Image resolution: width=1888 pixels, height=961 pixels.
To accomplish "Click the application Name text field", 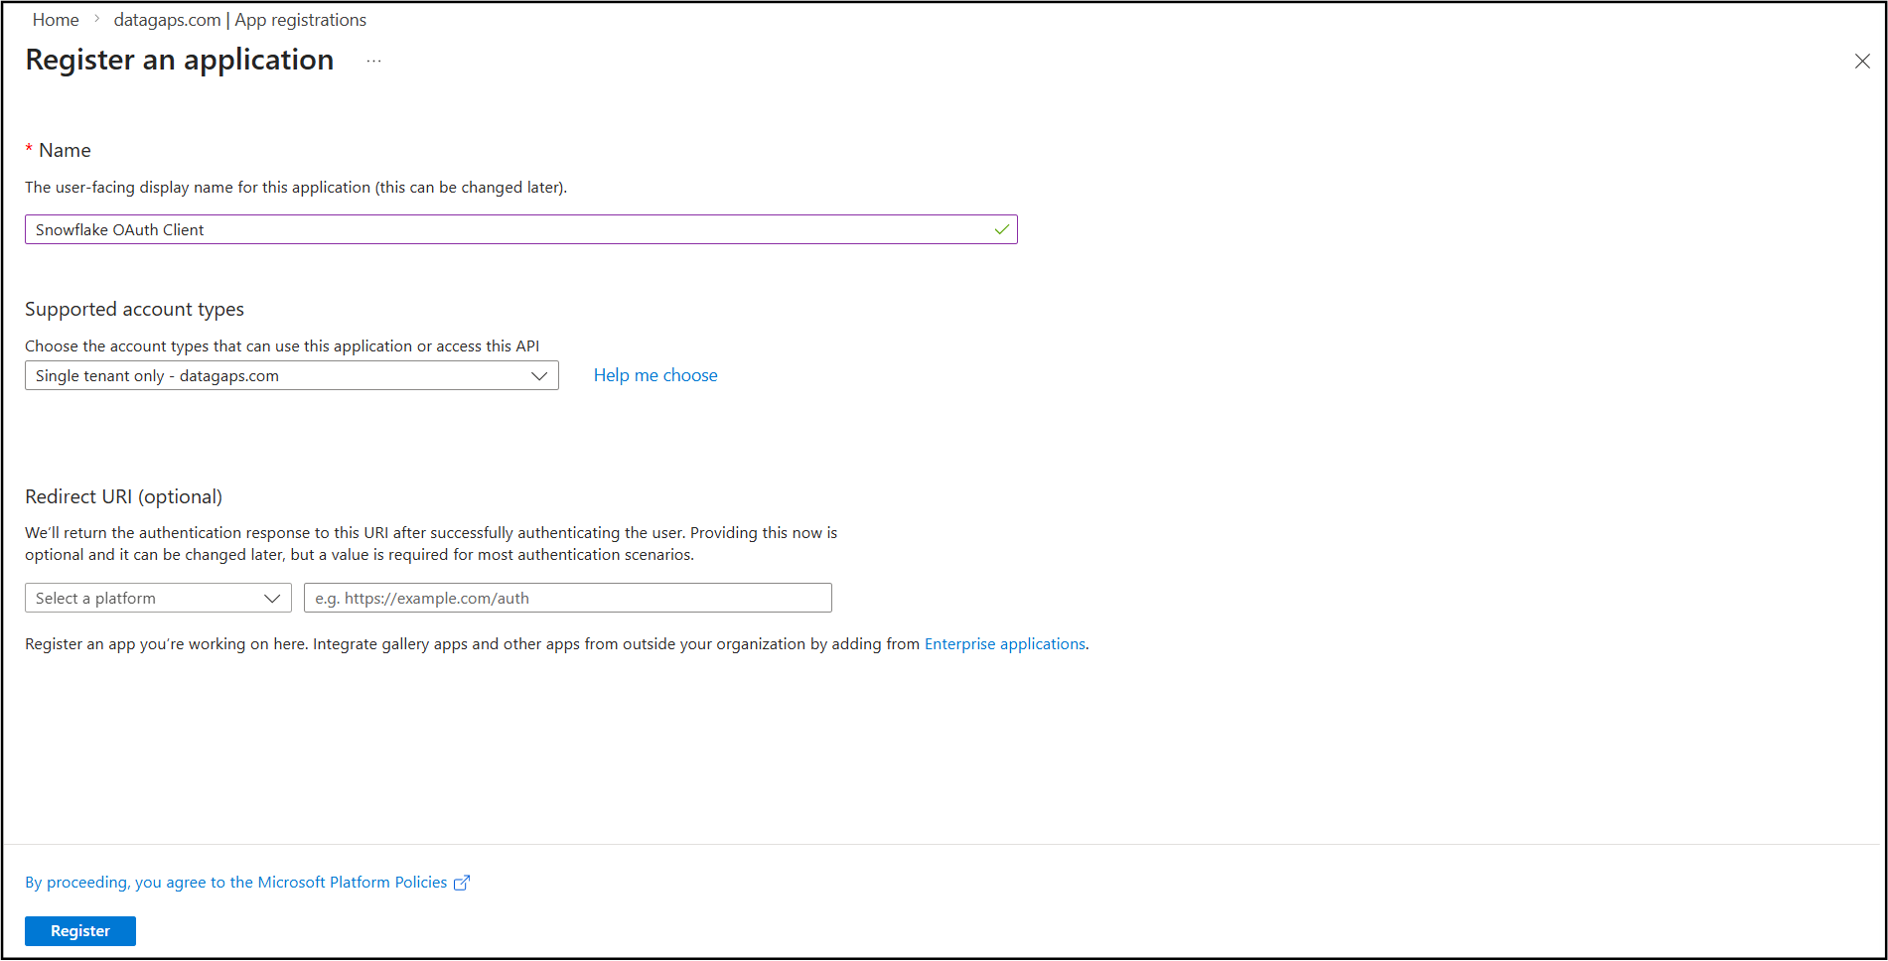I will coord(521,229).
